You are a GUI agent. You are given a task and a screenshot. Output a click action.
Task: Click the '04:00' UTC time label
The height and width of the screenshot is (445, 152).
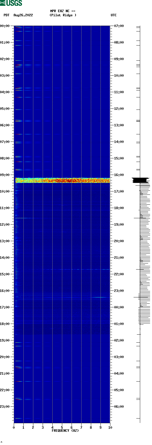click(119, 374)
